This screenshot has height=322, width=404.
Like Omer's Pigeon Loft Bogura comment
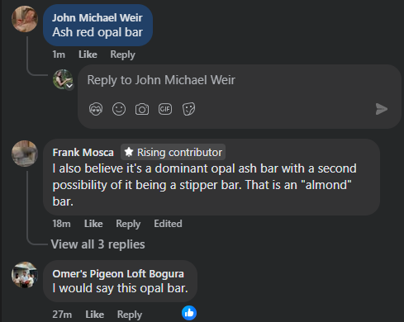(95, 315)
